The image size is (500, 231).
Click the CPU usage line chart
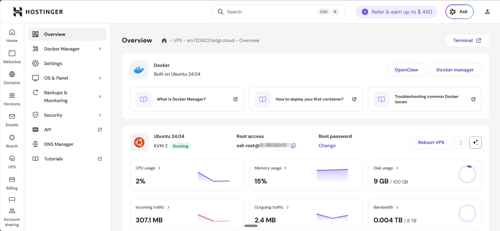(214, 176)
